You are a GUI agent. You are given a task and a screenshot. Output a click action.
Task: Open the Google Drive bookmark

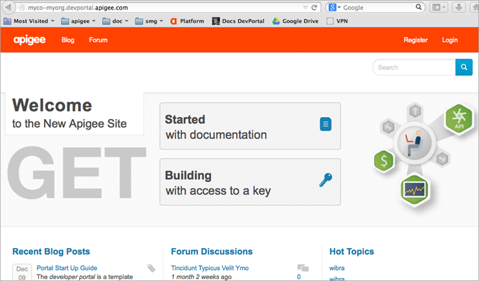[295, 21]
